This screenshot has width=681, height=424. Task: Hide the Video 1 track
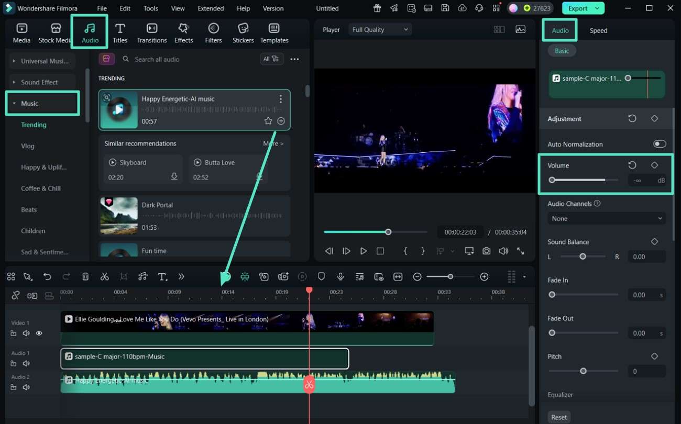tap(39, 333)
